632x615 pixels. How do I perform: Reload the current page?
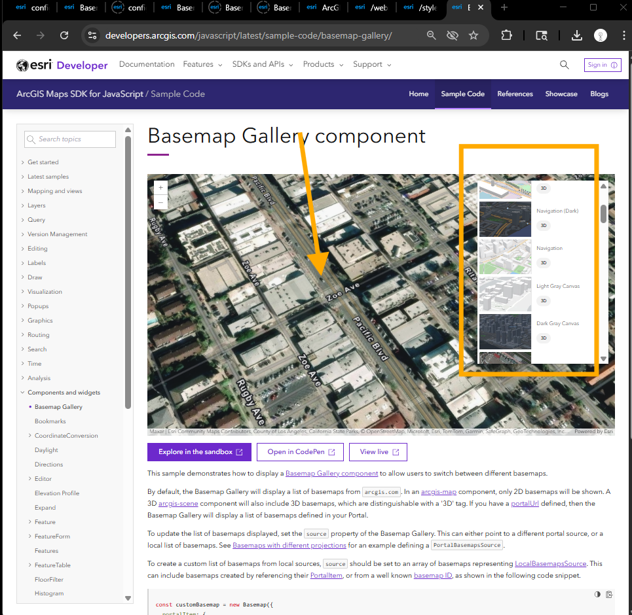(x=64, y=35)
